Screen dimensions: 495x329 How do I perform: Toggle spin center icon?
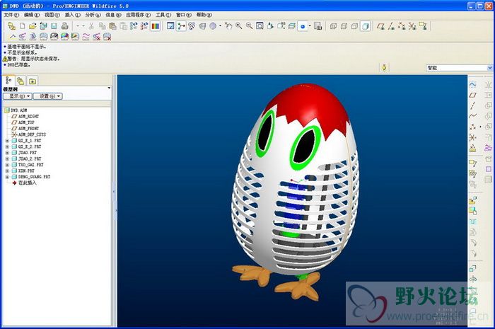(x=181, y=26)
